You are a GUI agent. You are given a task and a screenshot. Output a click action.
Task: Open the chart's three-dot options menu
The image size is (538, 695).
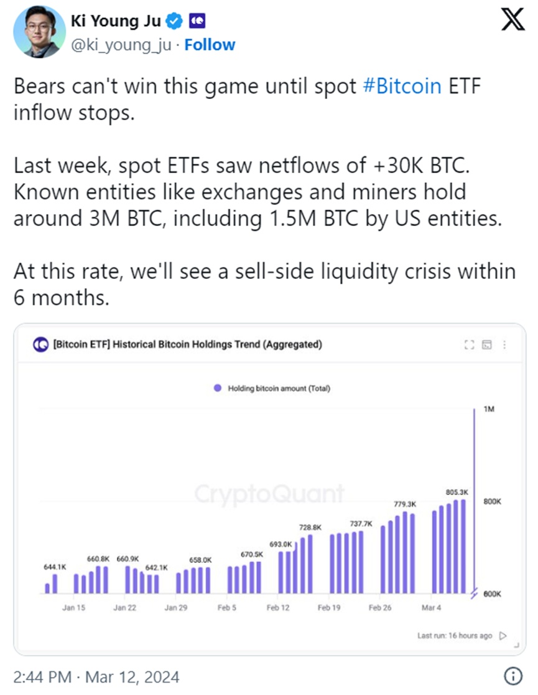504,344
